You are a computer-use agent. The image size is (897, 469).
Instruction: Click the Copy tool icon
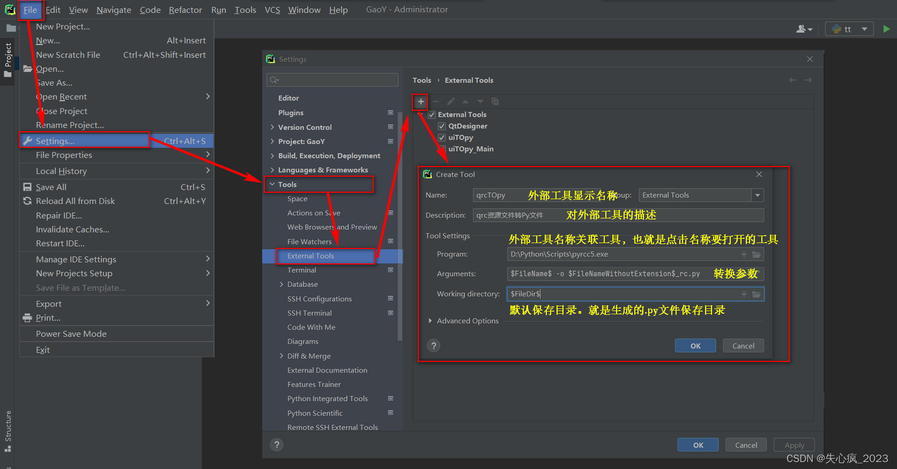pyautogui.click(x=495, y=102)
